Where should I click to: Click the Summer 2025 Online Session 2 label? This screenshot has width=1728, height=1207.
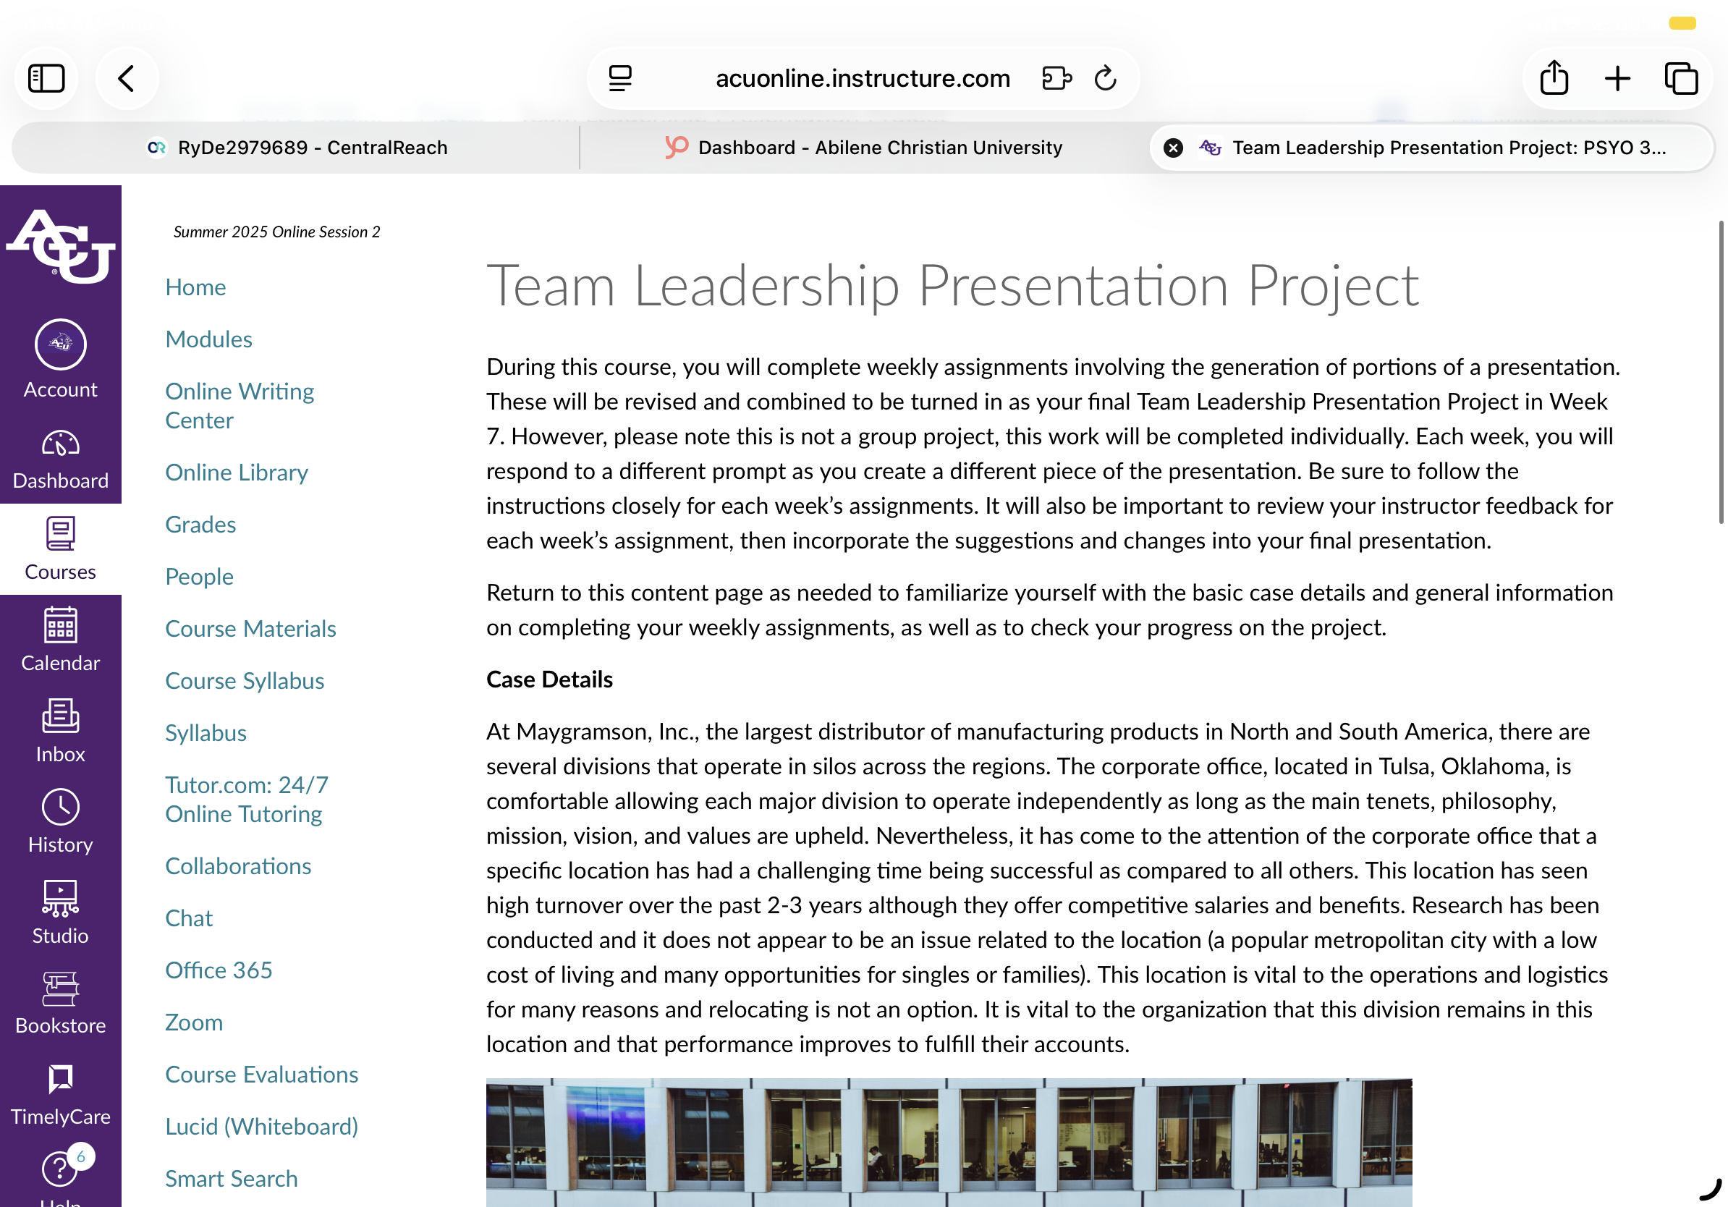point(276,232)
